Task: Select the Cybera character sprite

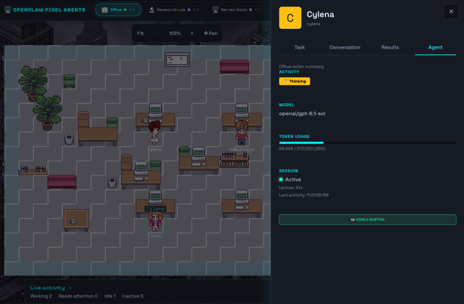Action: (154, 132)
